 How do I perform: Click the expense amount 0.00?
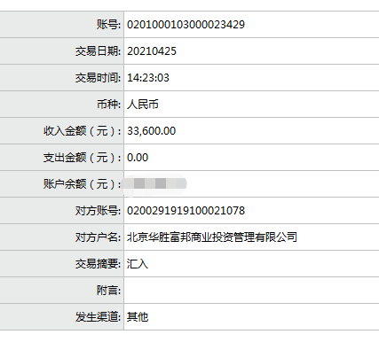coord(138,158)
